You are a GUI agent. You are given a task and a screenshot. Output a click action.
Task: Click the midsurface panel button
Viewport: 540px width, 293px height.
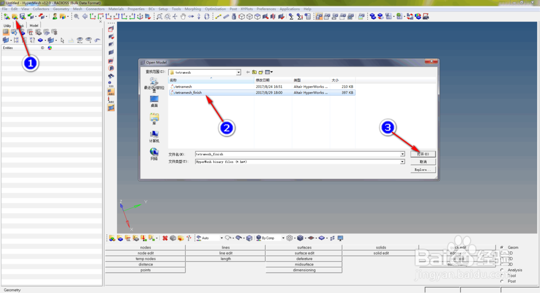304,264
